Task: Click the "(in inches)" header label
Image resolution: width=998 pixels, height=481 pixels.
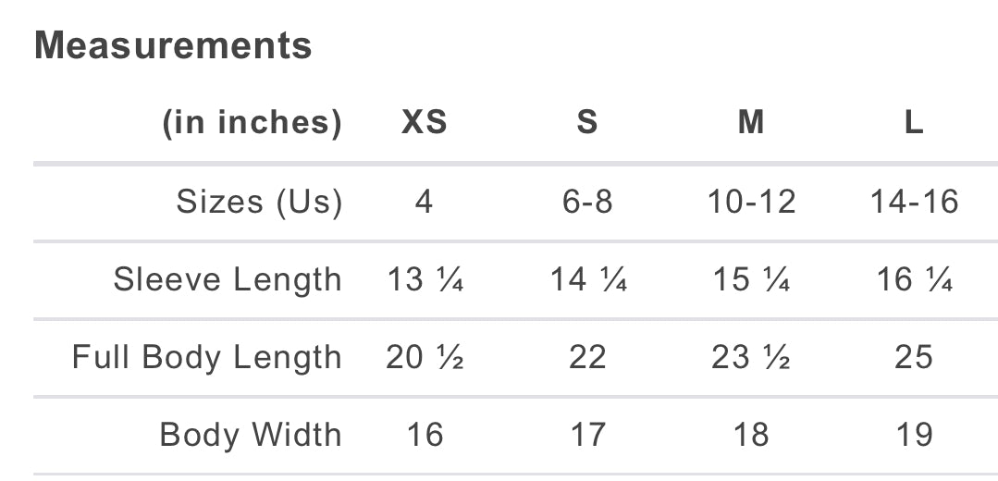Action: [x=252, y=122]
